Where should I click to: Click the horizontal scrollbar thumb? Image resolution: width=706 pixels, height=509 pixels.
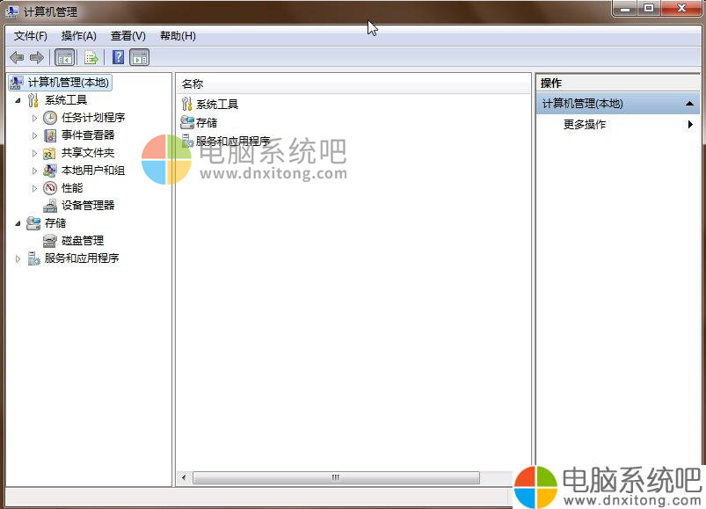click(x=336, y=477)
